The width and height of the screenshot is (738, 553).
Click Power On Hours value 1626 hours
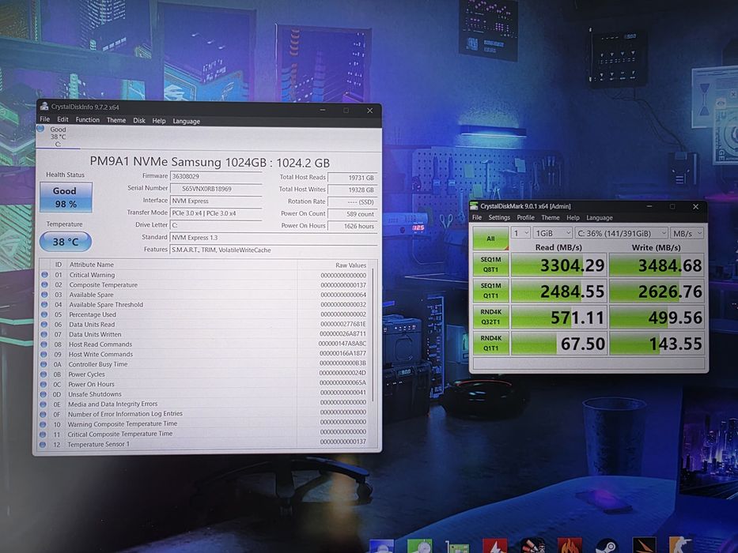352,226
